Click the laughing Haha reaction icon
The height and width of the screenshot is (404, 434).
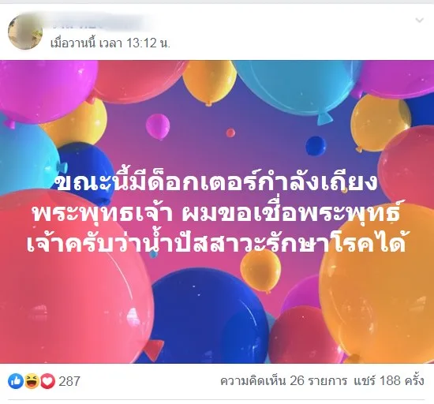tap(32, 381)
